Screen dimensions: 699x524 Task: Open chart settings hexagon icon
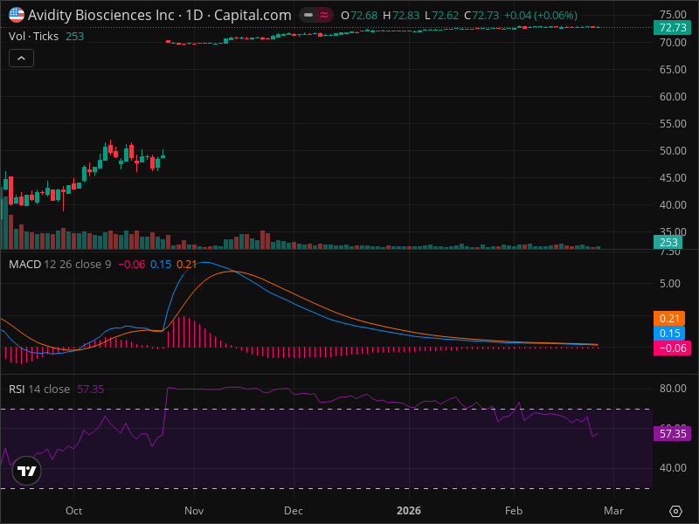675,511
